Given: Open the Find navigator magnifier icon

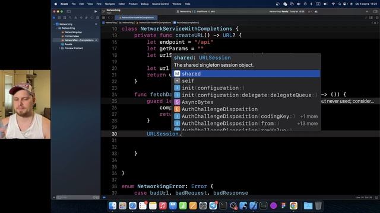Looking at the screenshot, I should click(70, 18).
